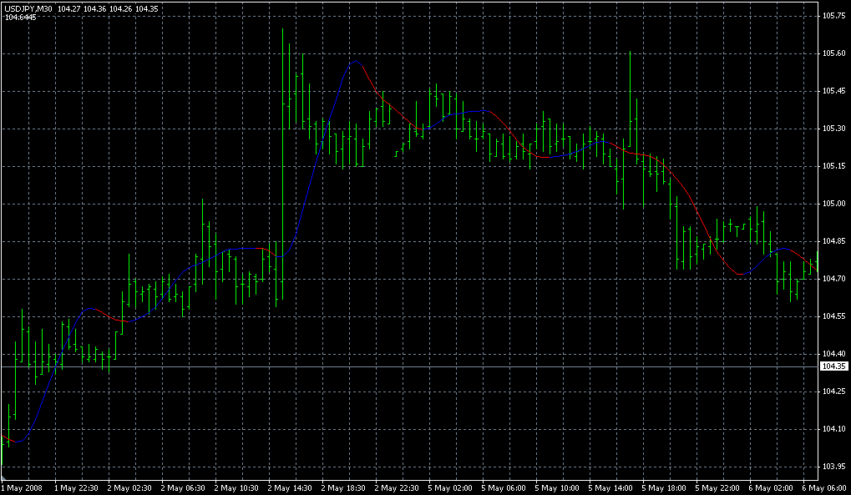Click the 5 May 10:00 time label
The image size is (851, 495).
(x=558, y=487)
